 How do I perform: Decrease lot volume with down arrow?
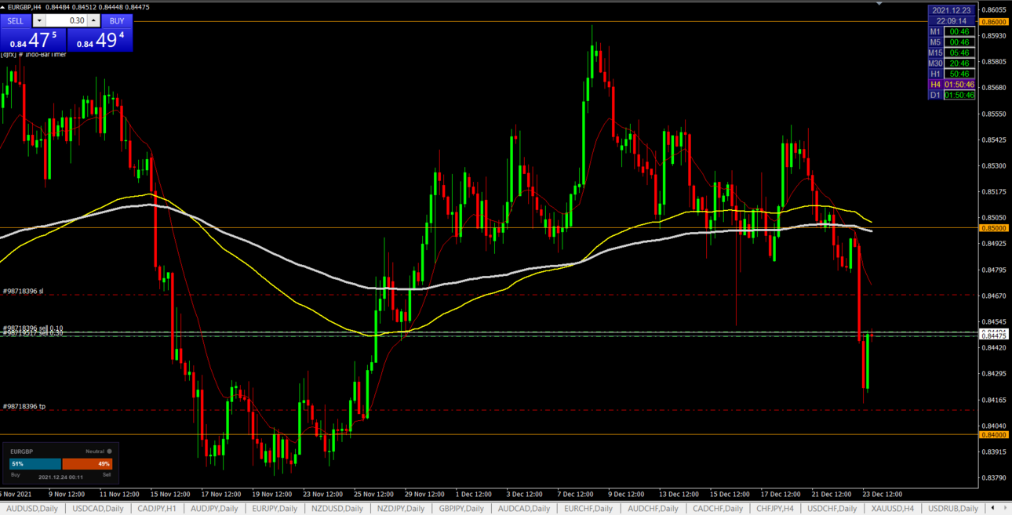[x=39, y=21]
